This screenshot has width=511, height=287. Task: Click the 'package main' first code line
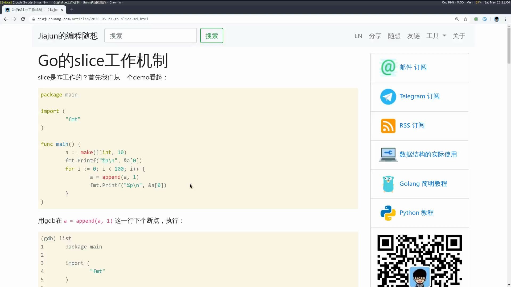(59, 95)
